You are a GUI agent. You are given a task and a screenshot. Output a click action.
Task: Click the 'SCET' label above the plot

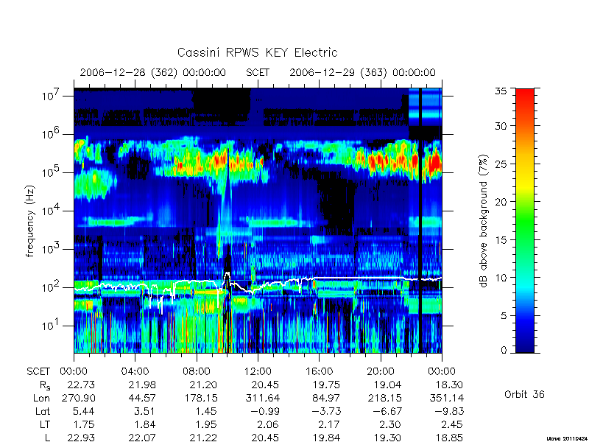[x=258, y=72]
